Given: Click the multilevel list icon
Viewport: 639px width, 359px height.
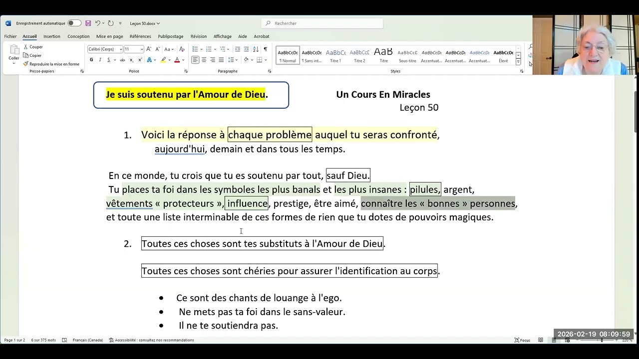Looking at the screenshot, I should pyautogui.click(x=223, y=49).
